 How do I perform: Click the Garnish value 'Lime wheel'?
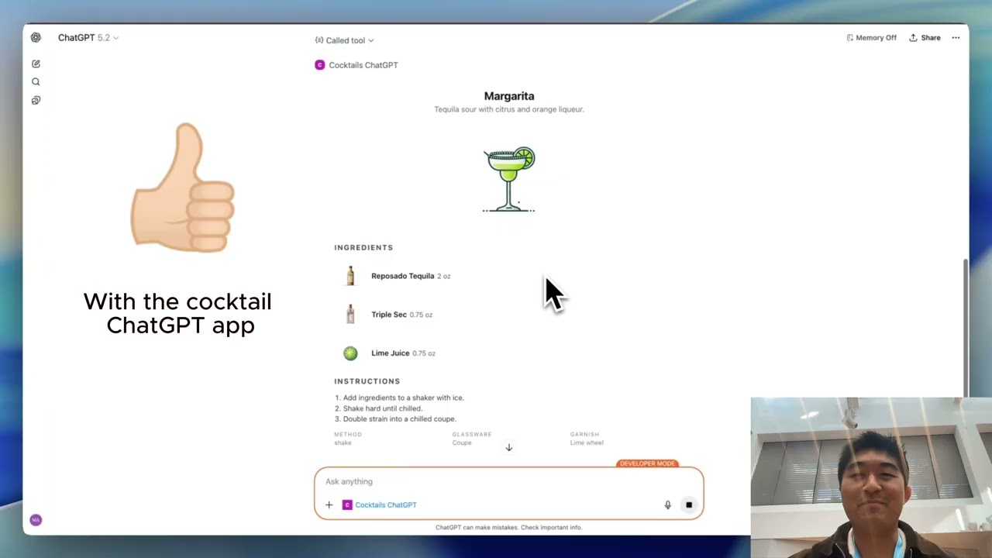tap(587, 443)
